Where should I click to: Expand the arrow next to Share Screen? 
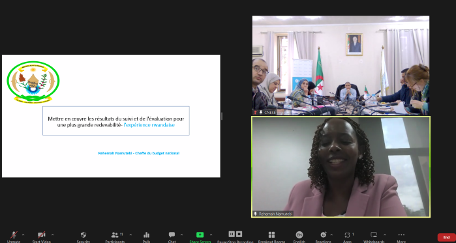[x=211, y=235]
